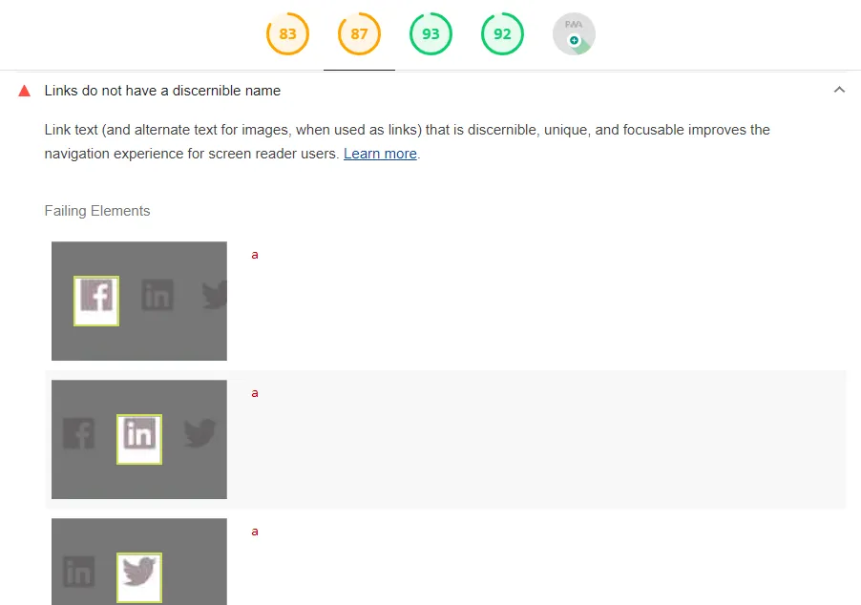
Task: Collapse the 'Links do not have a discernible name' audit
Action: pos(839,89)
